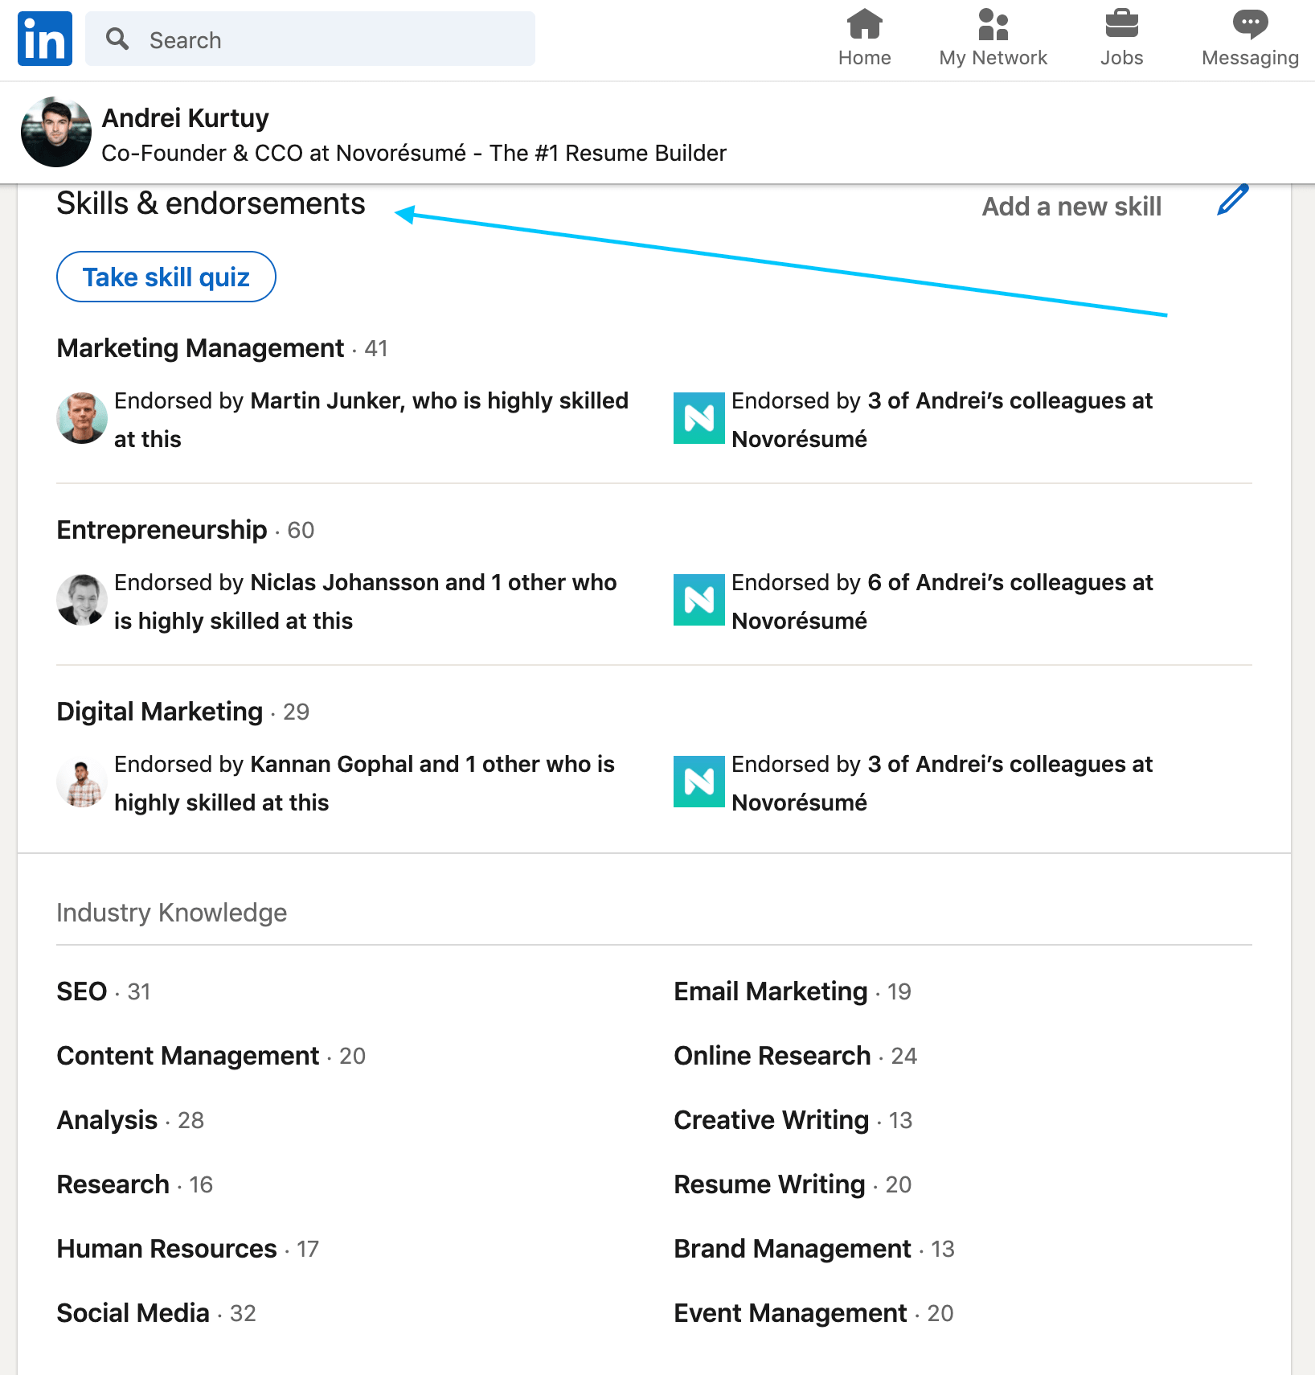Click the Novorésumé logo beside Marketing Management endorsements
The image size is (1315, 1375).
698,418
